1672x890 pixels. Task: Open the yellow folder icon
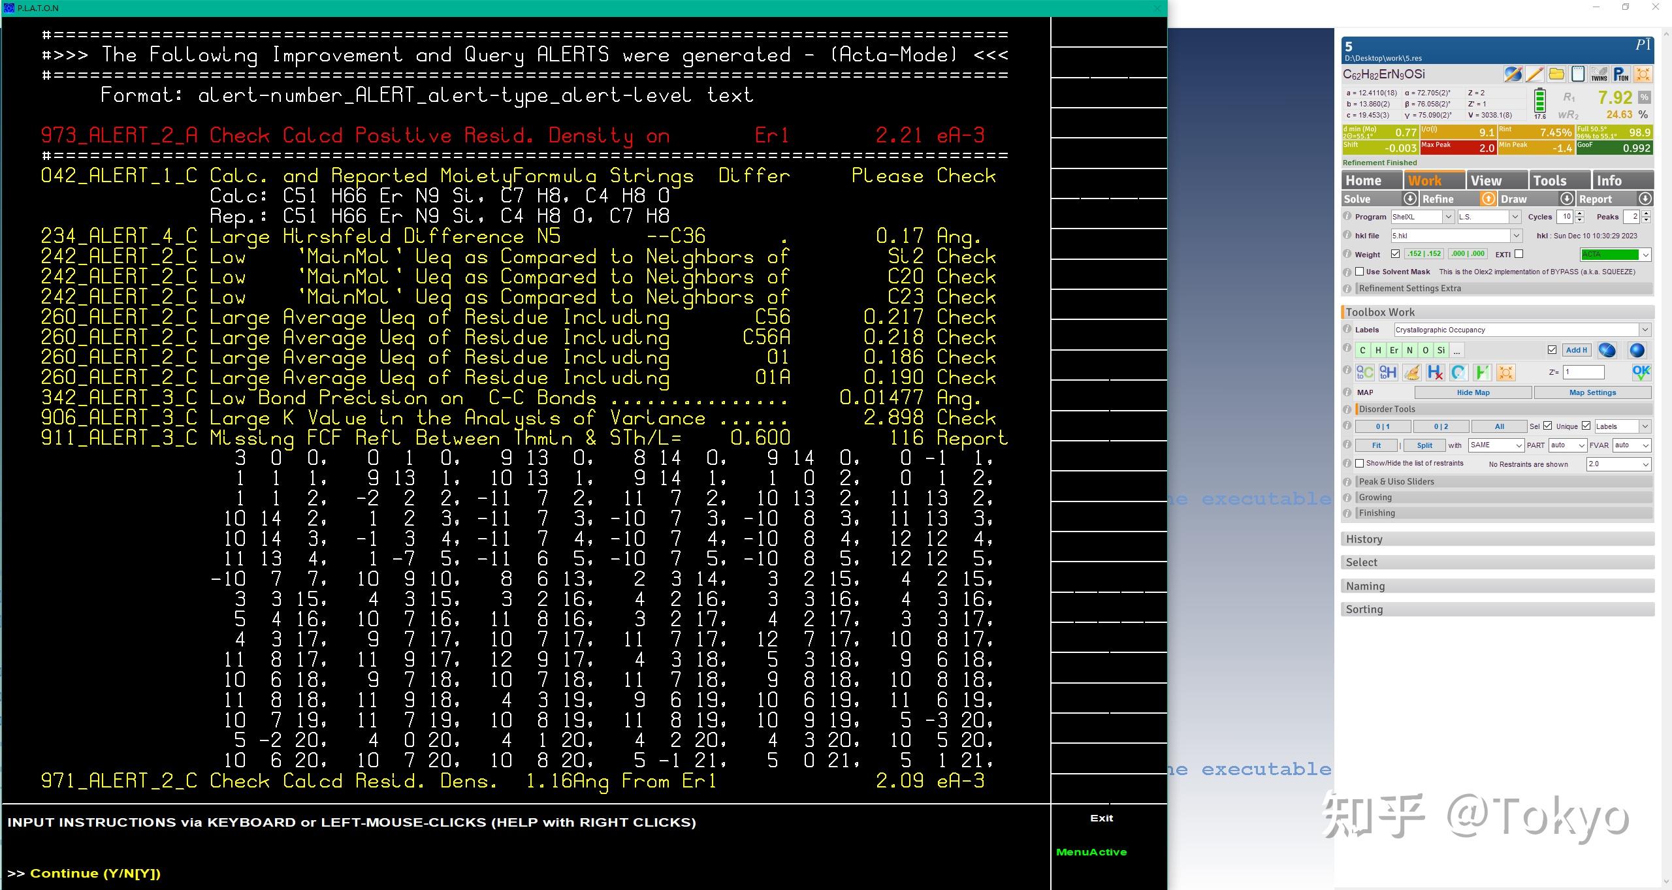(x=1556, y=74)
